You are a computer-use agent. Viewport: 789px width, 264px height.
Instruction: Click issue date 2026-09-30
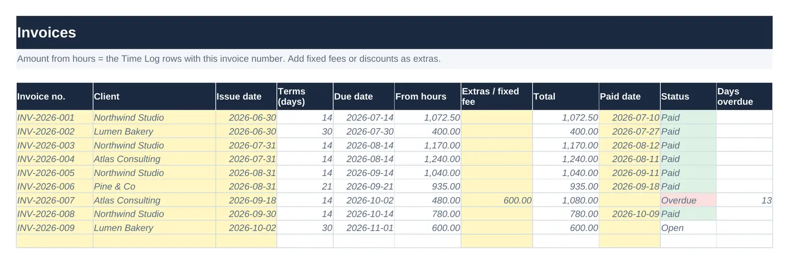[246, 214]
